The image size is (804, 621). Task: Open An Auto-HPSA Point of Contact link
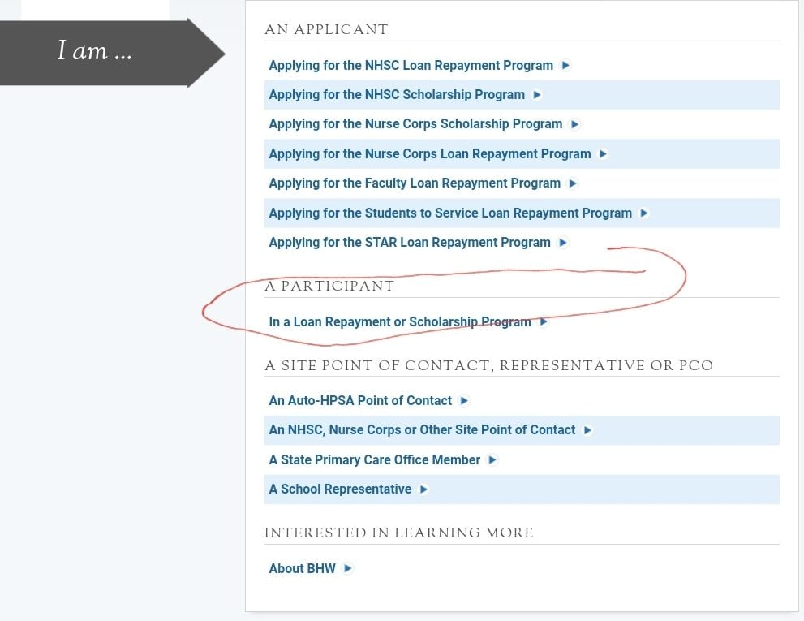(x=360, y=400)
